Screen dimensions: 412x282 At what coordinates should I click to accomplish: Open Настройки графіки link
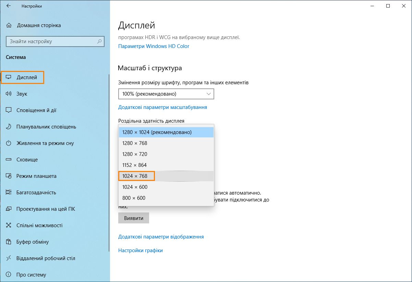[141, 250]
